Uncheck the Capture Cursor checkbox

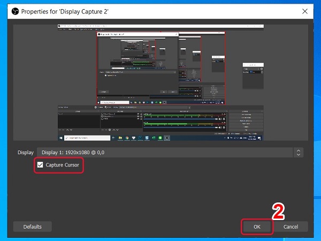(40, 165)
